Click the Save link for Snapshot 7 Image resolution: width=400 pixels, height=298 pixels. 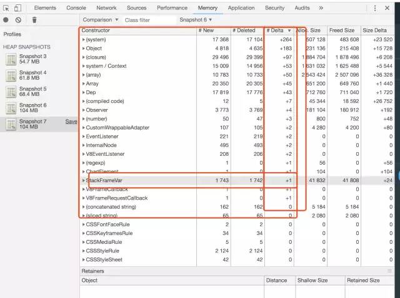tap(71, 122)
